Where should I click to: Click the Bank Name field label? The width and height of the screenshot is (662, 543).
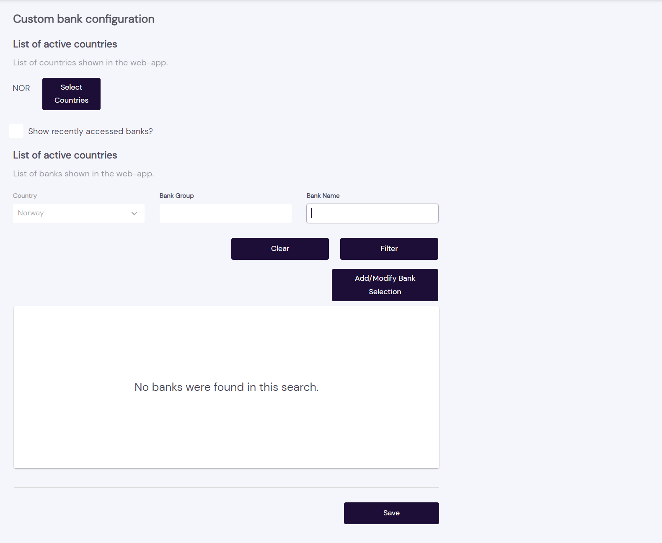[x=323, y=196]
